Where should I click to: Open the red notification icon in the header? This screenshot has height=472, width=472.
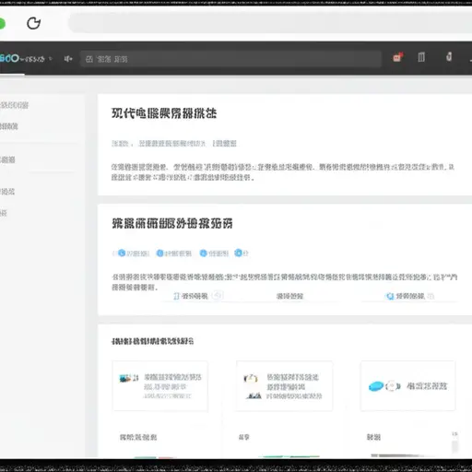398,57
